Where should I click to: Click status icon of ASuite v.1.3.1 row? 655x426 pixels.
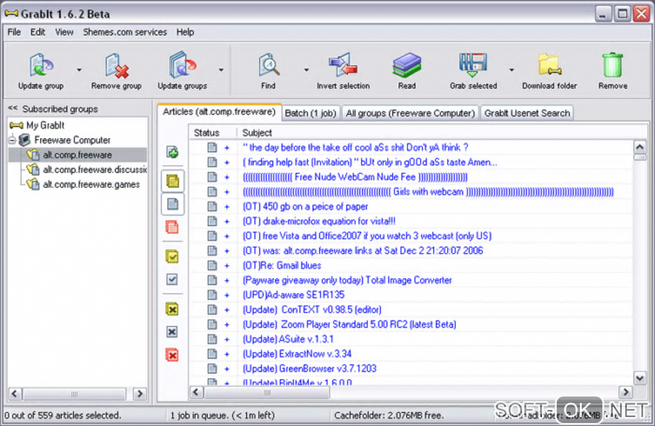tap(212, 339)
